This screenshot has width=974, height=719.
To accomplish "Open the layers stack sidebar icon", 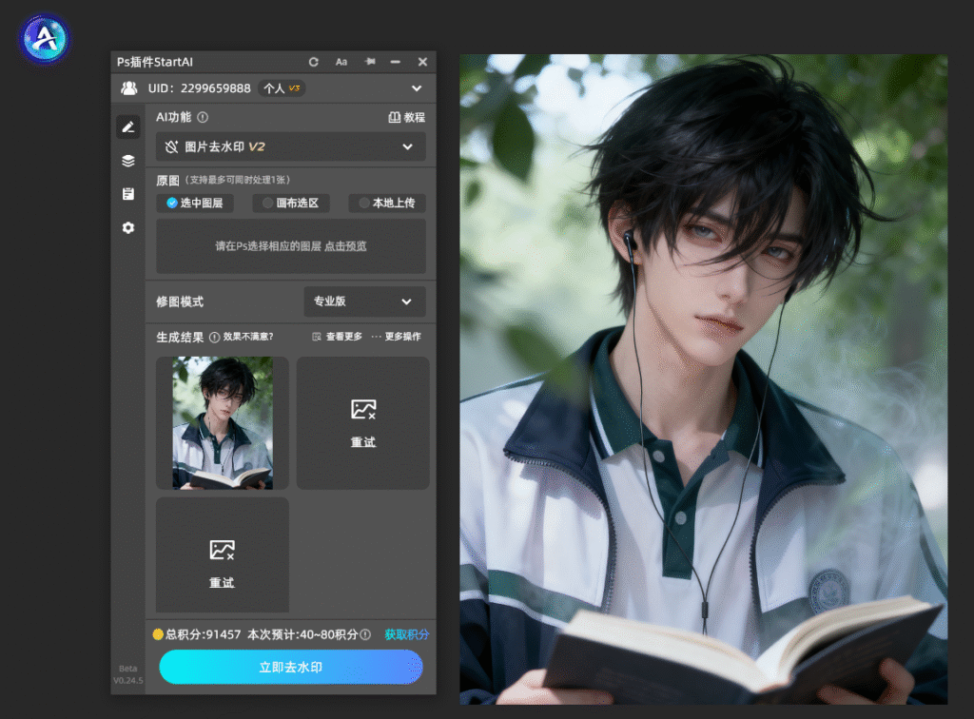I will [128, 161].
